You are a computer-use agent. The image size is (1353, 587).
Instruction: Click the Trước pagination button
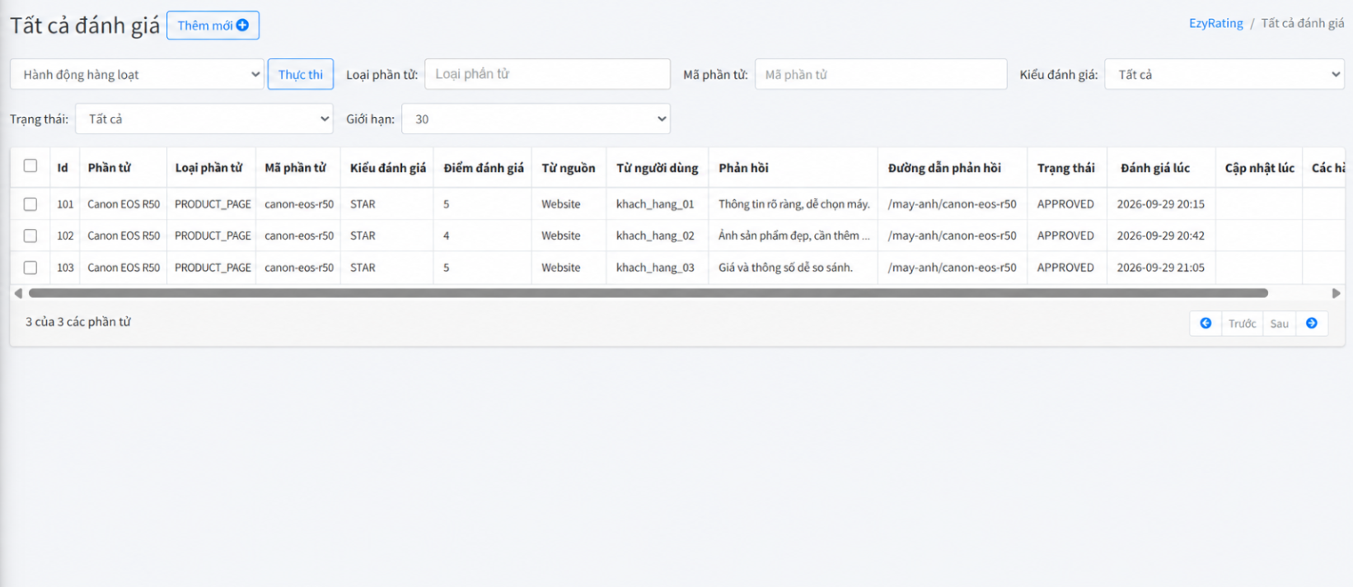coord(1242,324)
